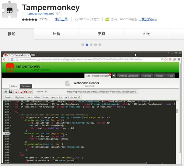Click the pencil with red x editor icon
184x166 pixels.
16,92
